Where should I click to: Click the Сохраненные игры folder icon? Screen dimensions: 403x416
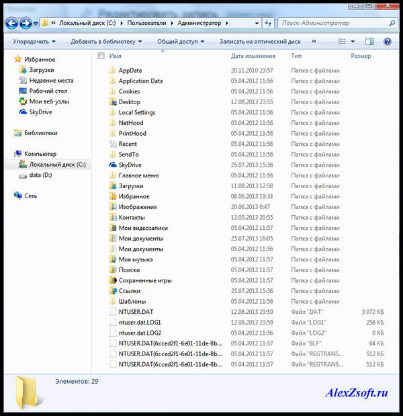tap(113, 280)
